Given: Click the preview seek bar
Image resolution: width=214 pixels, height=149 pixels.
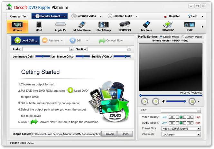Looking at the screenshot, I should (171, 96).
